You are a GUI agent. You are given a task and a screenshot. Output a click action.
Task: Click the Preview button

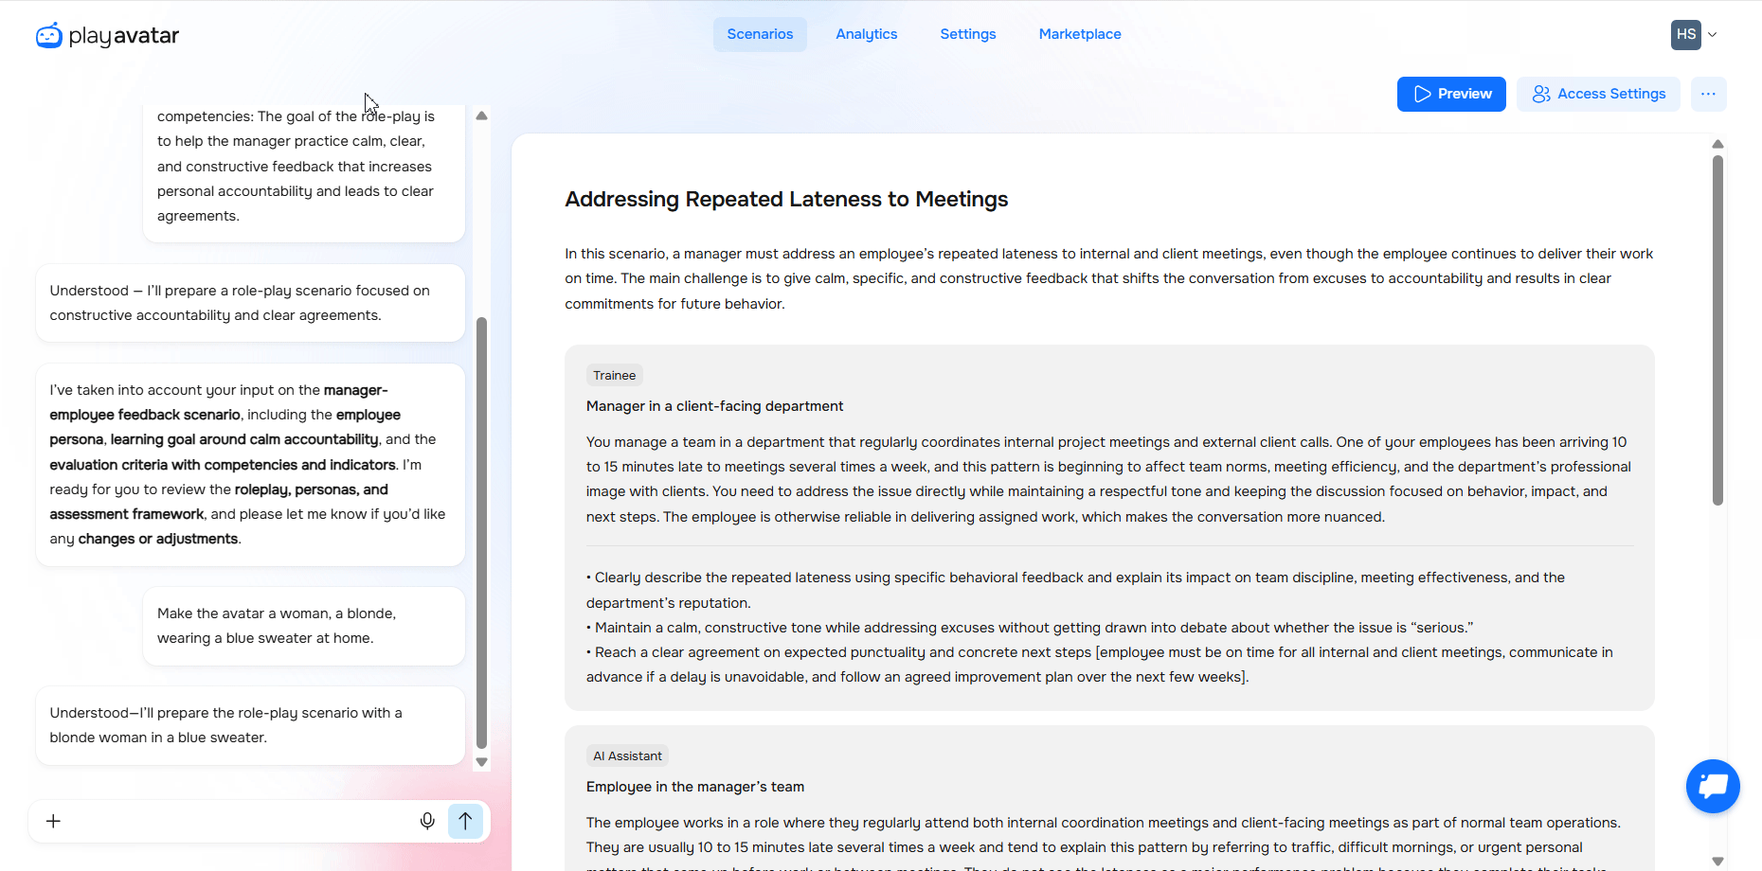pos(1451,94)
